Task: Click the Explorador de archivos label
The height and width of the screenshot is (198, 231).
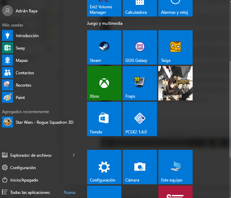Action: 31,155
